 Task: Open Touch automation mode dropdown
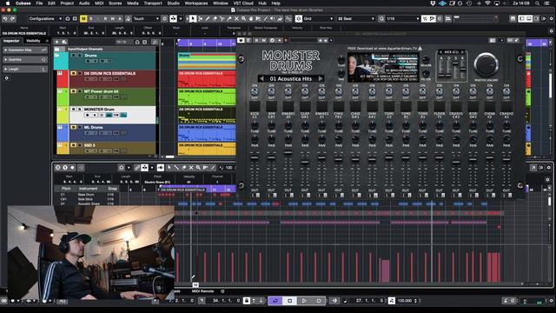146,18
